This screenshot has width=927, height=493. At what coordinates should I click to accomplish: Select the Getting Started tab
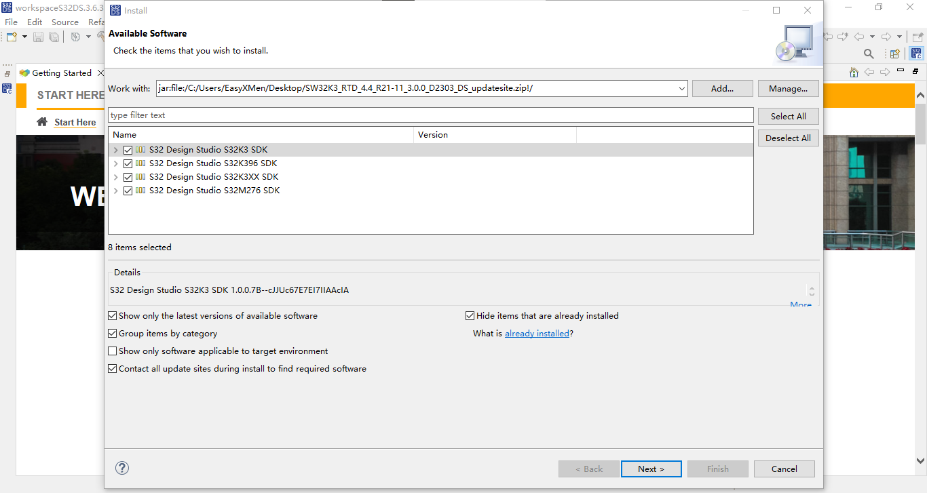(62, 73)
